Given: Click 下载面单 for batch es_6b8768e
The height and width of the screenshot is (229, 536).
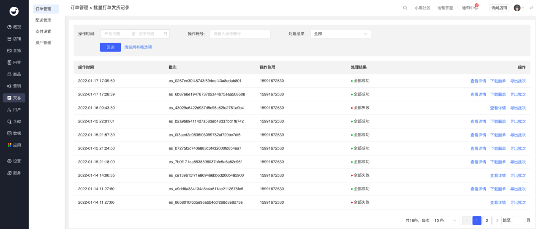Looking at the screenshot, I should (498, 95).
